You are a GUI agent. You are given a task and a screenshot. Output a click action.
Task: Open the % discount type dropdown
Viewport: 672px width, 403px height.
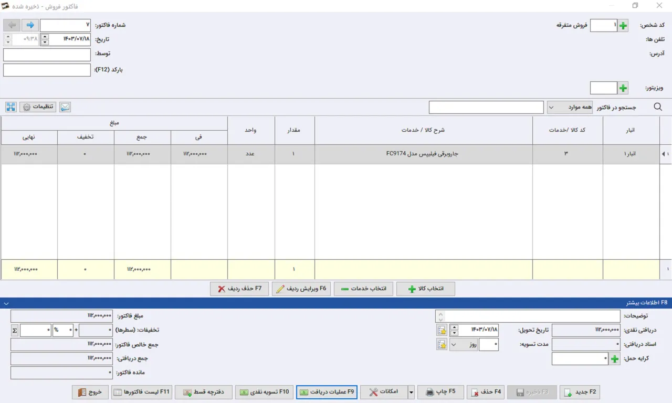[x=63, y=330]
